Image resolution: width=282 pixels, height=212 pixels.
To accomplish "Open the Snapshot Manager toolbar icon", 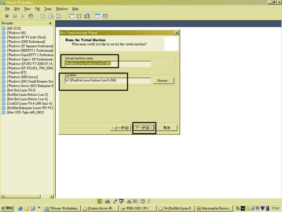I will (59, 16).
